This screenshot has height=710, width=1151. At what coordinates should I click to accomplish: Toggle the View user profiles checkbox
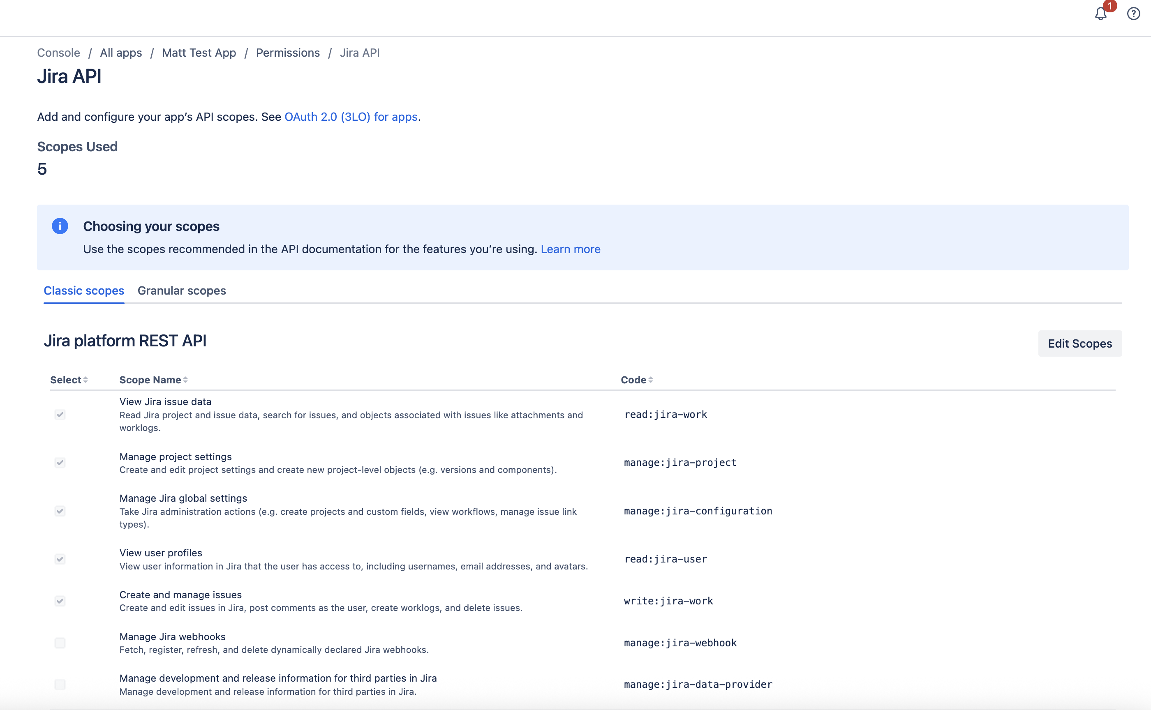60,559
